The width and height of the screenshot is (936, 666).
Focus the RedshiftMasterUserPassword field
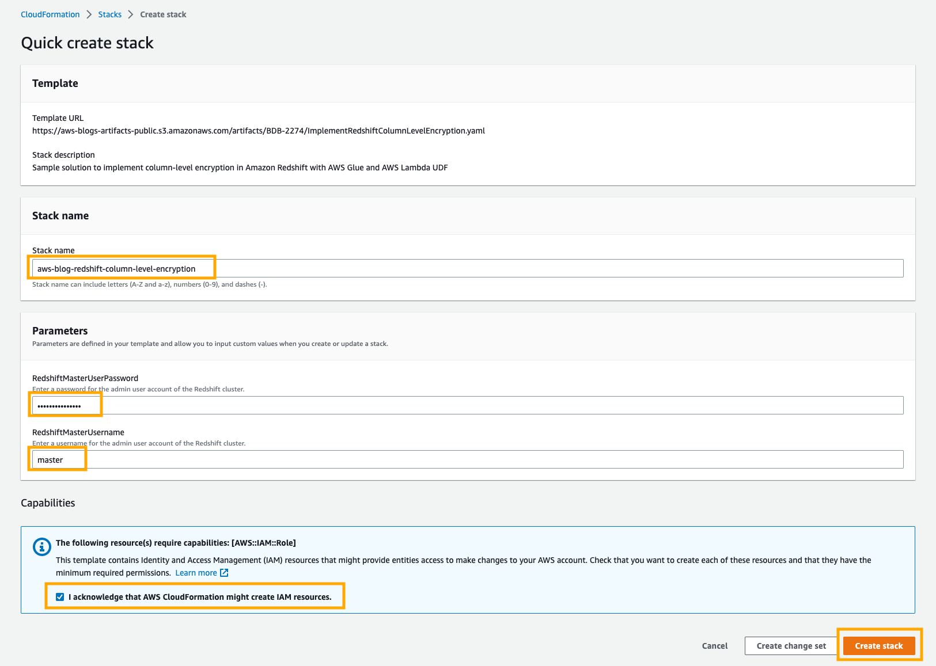click(468, 405)
